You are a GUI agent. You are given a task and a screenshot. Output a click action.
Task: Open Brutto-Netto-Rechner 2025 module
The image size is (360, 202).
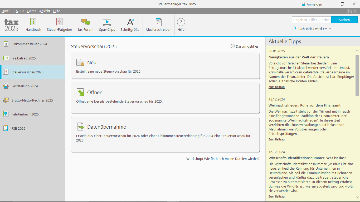click(x=32, y=100)
